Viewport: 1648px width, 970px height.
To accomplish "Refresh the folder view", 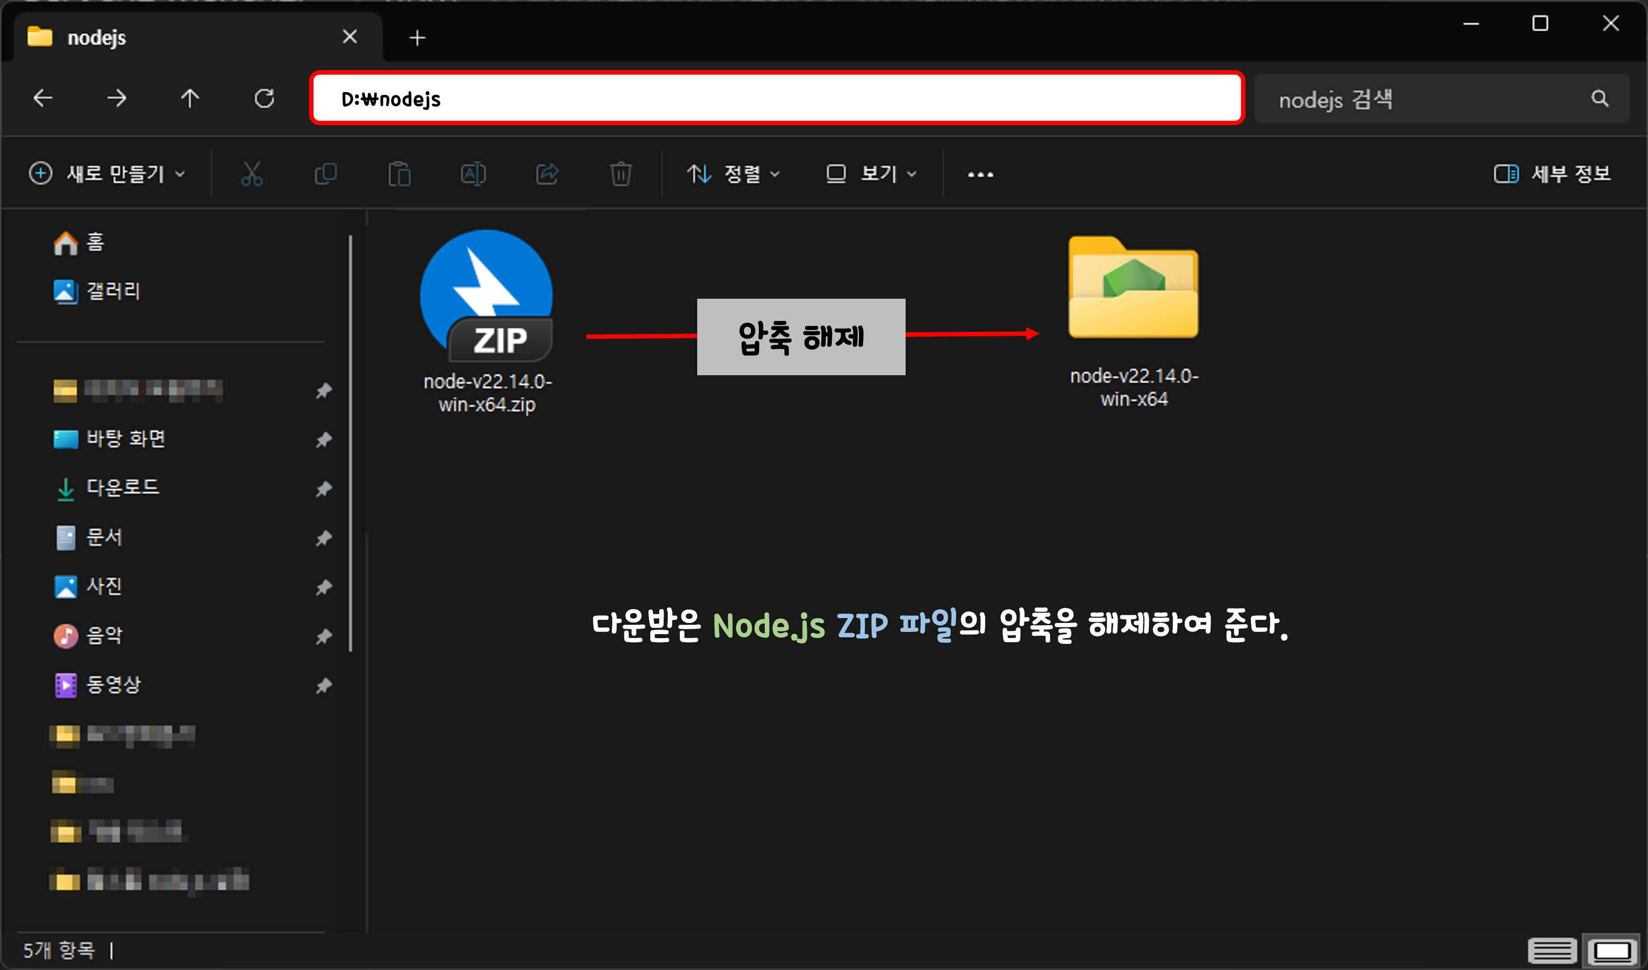I will [x=264, y=99].
